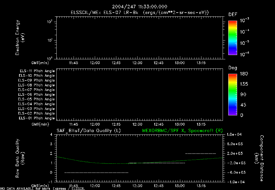The image size is (275, 190).
Task: Click the white data quality segment at level 1
Action: point(157,163)
